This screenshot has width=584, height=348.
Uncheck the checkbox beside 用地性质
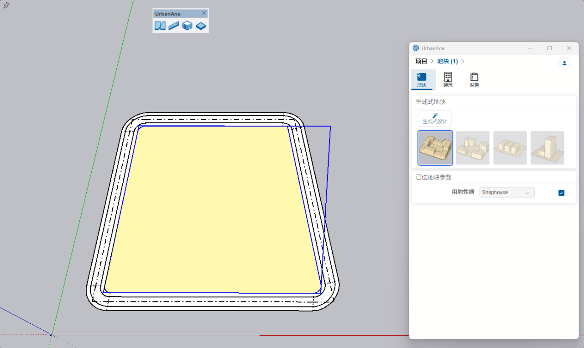(x=561, y=193)
